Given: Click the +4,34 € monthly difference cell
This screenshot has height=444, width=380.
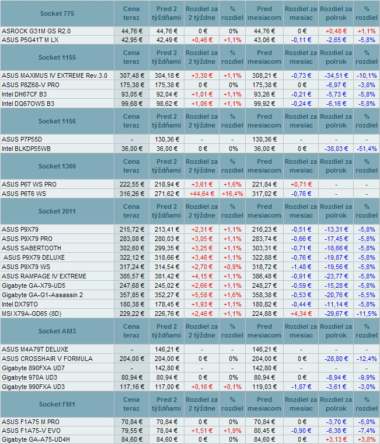Looking at the screenshot, I should coord(301,314).
